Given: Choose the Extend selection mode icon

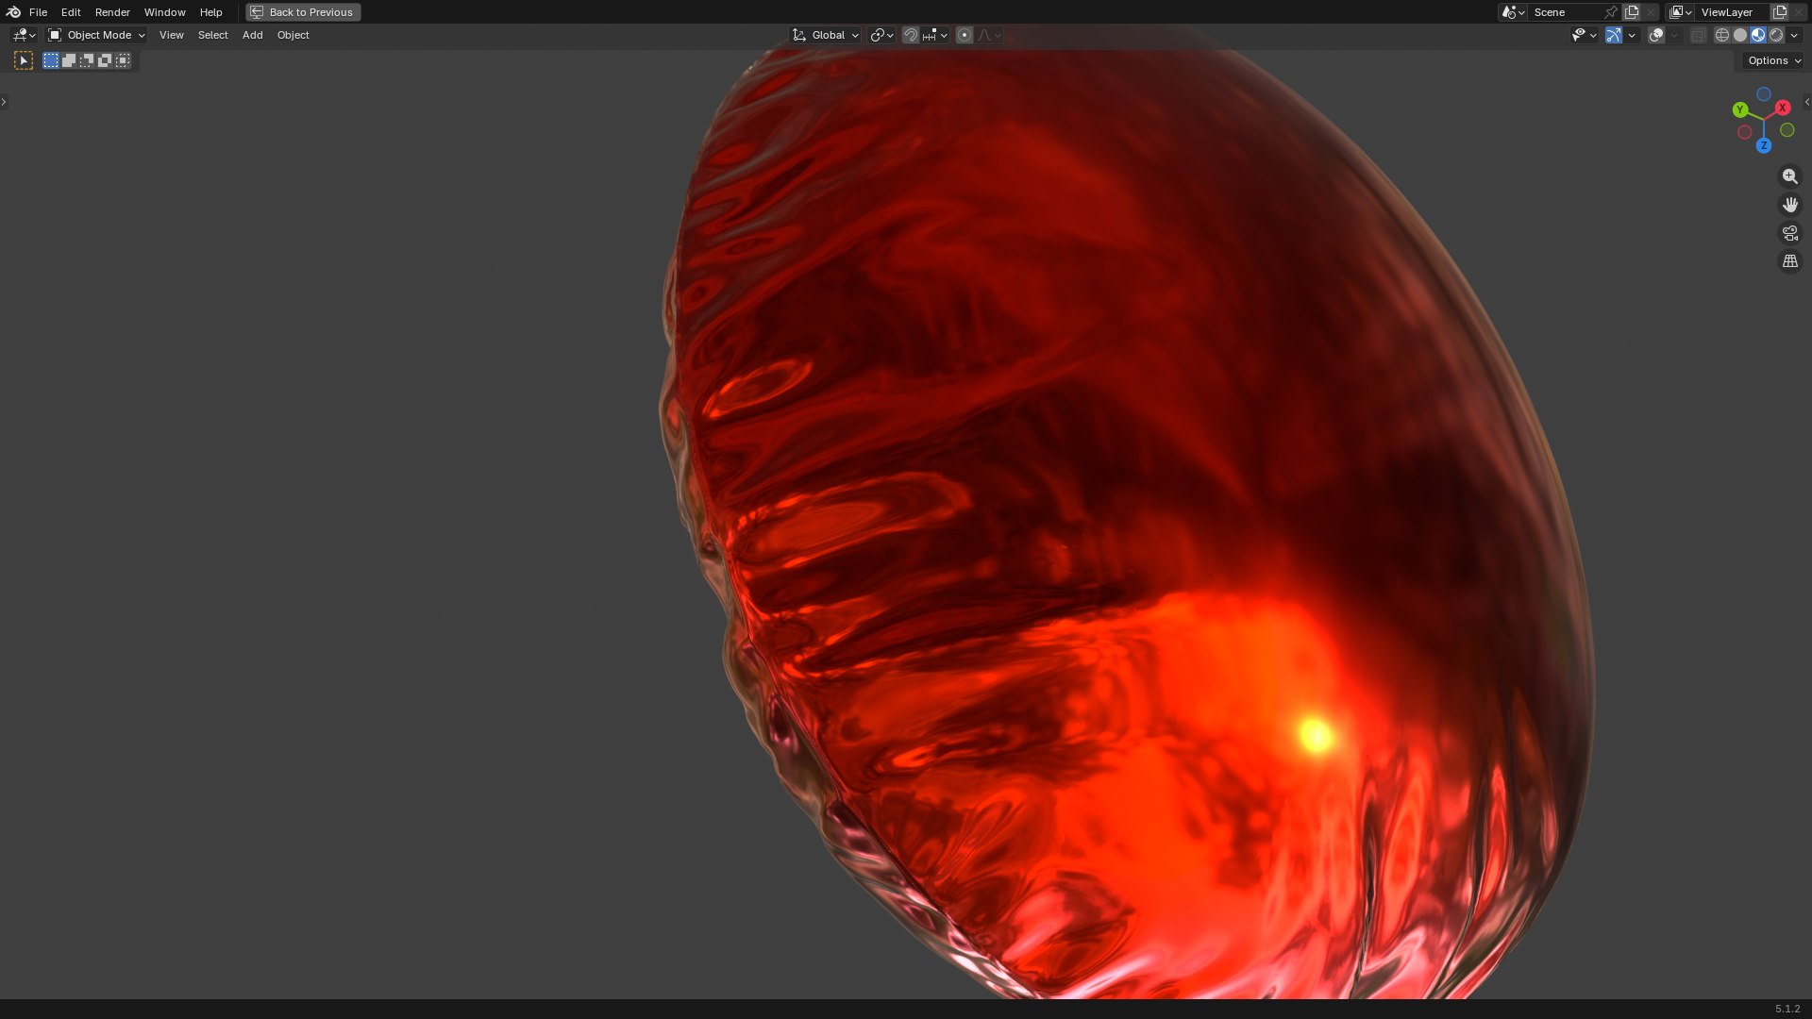Looking at the screenshot, I should pos(69,60).
